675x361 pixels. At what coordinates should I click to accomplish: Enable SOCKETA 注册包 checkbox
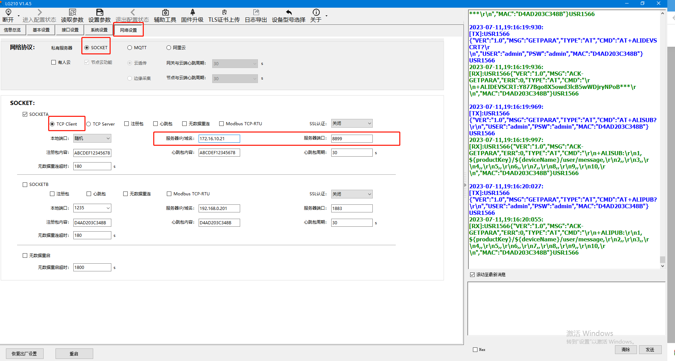tap(126, 124)
